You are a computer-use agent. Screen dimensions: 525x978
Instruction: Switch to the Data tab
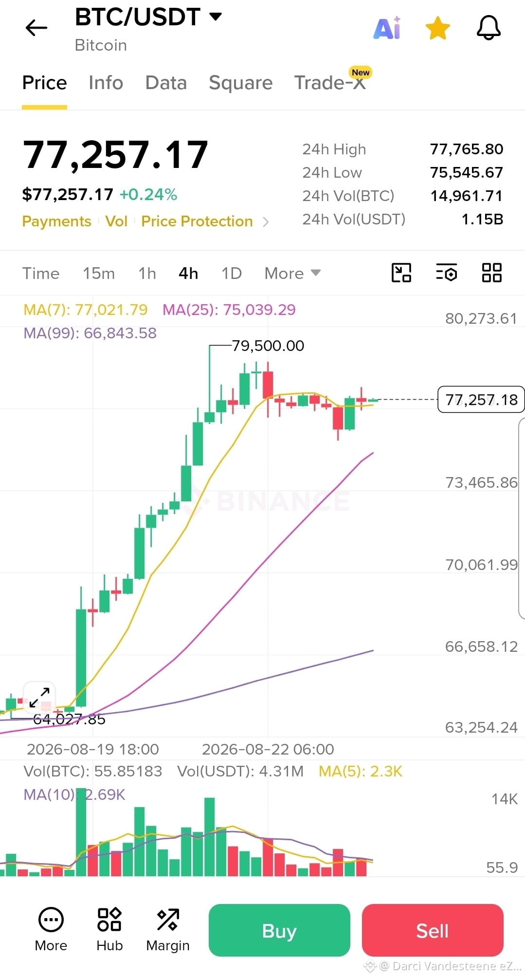click(x=166, y=83)
